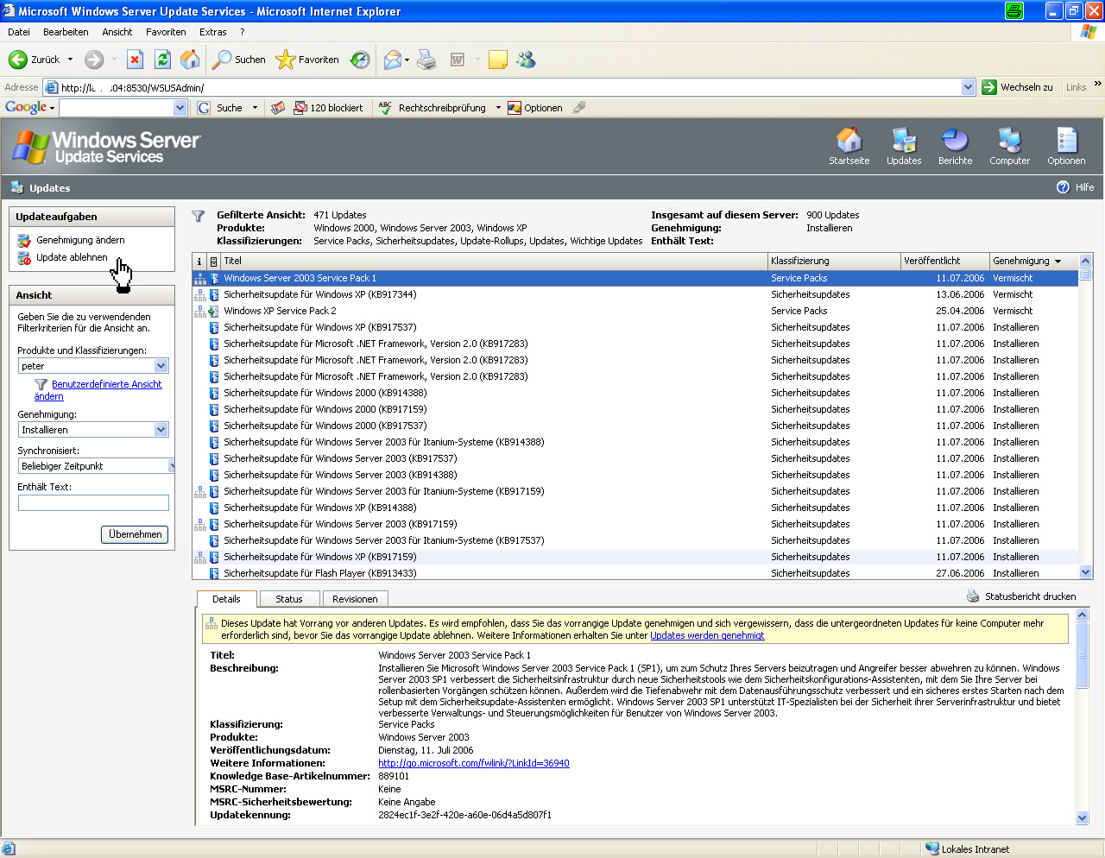Click the Hilfe help icon
Screen dimensions: 1105x858
(x=1063, y=187)
